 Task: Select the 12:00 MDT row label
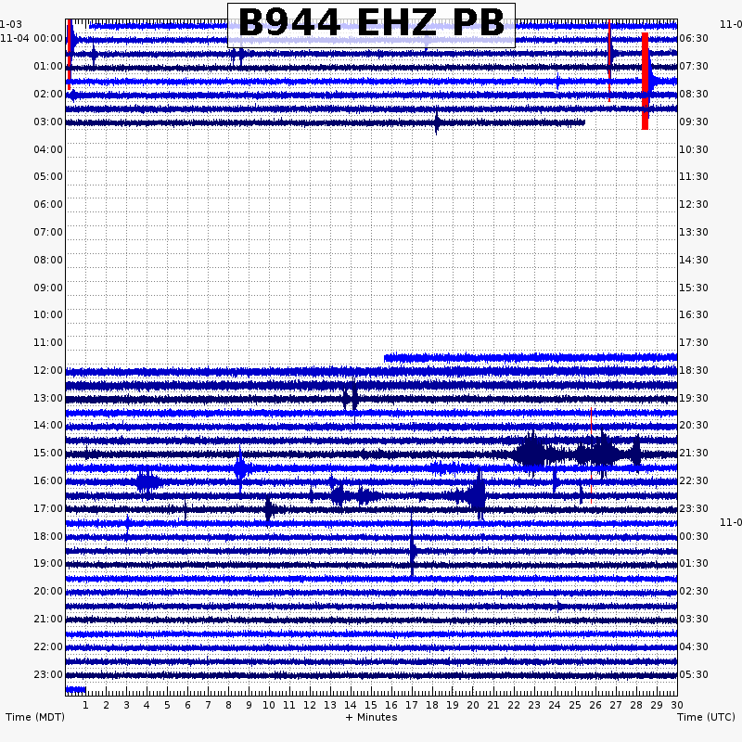48,370
